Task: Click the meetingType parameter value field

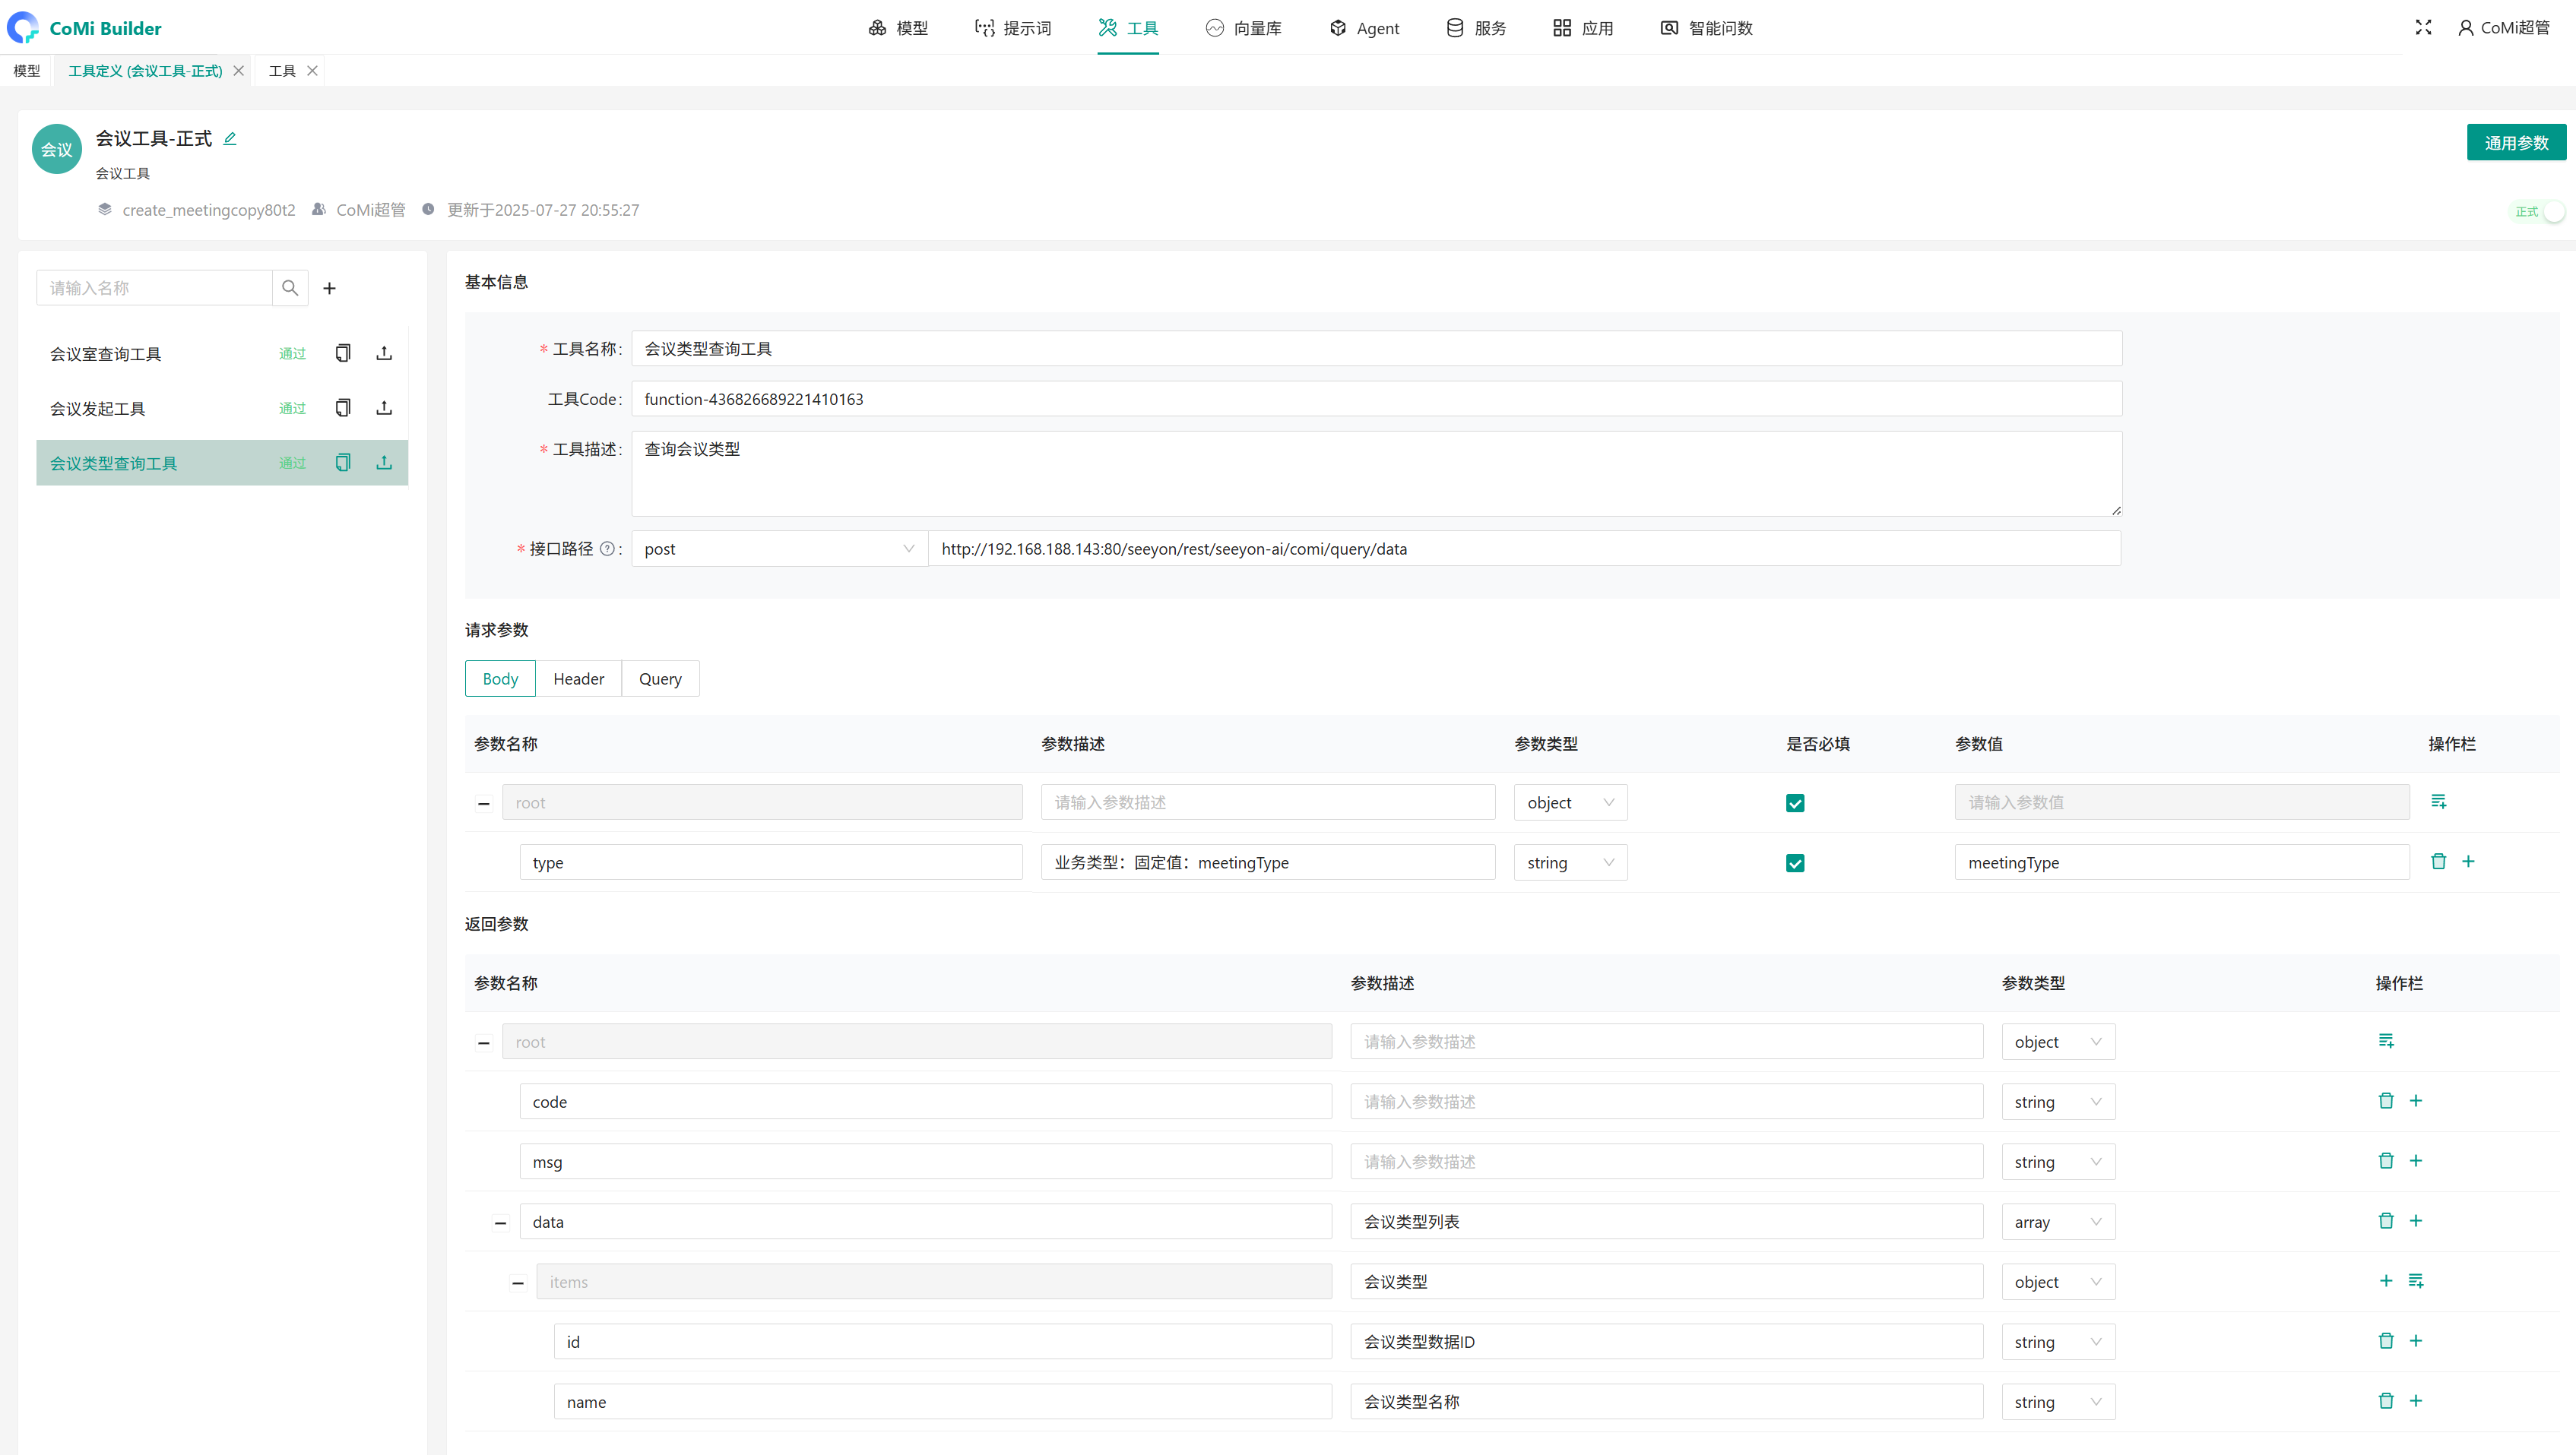Action: click(x=2182, y=862)
